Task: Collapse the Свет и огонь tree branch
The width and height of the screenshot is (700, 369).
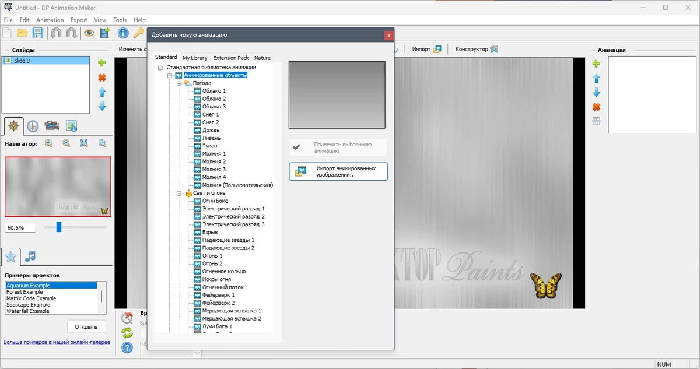Action: (x=179, y=193)
